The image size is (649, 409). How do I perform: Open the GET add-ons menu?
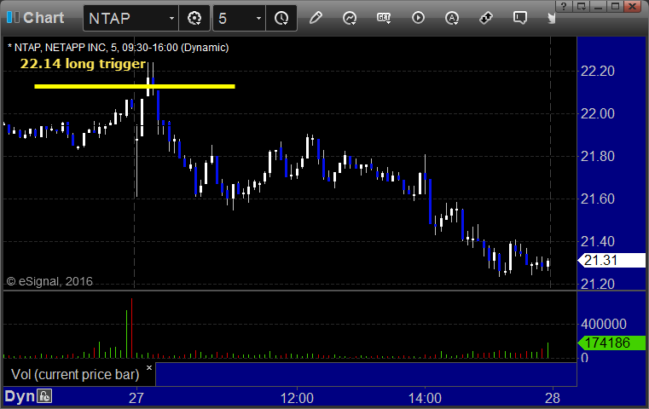[x=384, y=18]
